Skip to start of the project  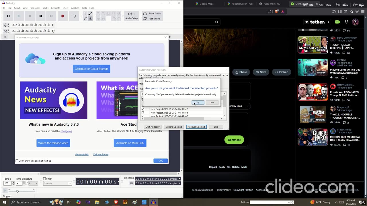40,16
